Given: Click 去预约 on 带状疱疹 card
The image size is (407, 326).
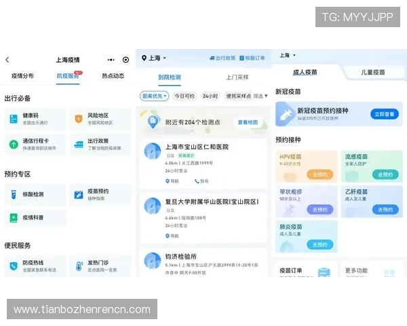Looking at the screenshot, I should [320, 210].
